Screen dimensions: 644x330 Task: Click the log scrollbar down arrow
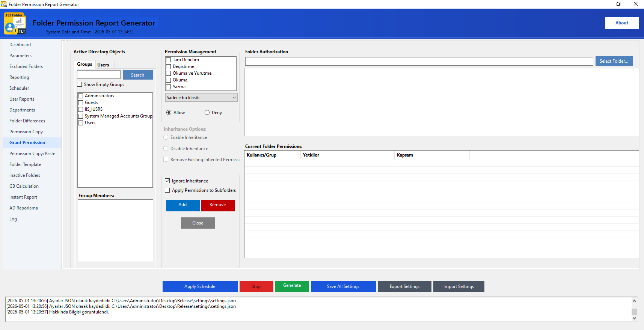634,318
